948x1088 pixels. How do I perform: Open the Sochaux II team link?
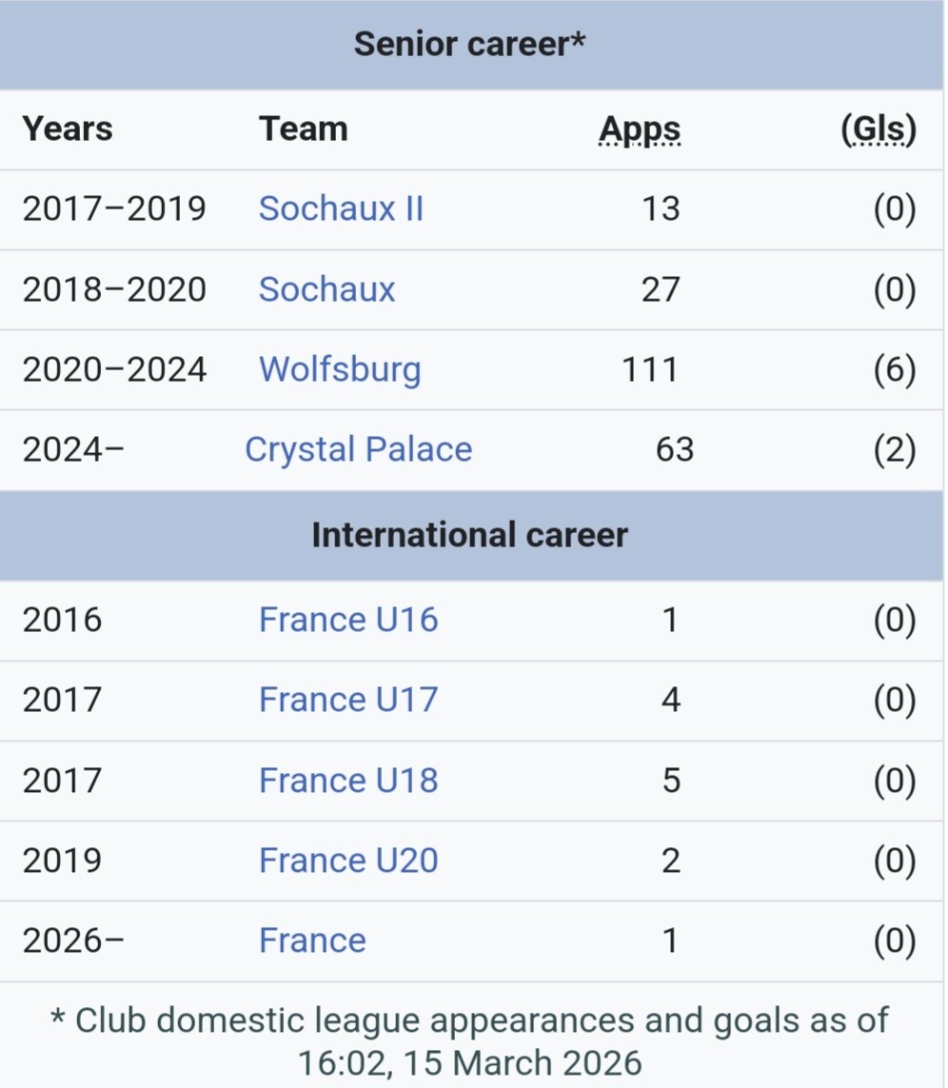[341, 208]
